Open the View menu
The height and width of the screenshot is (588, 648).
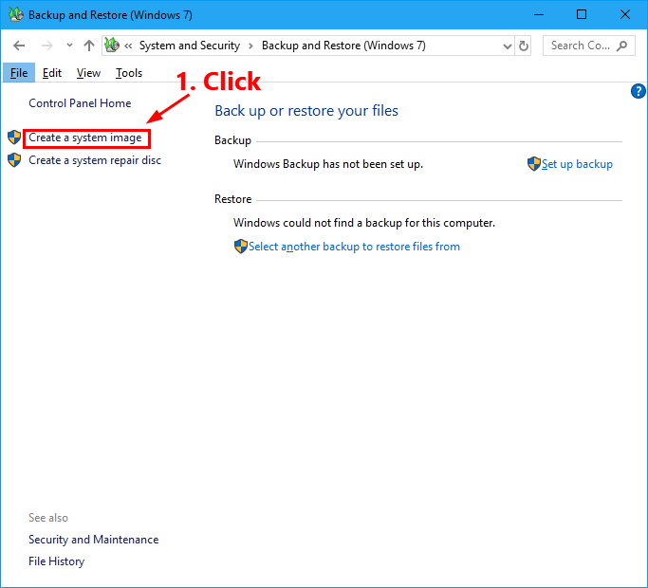pyautogui.click(x=88, y=73)
